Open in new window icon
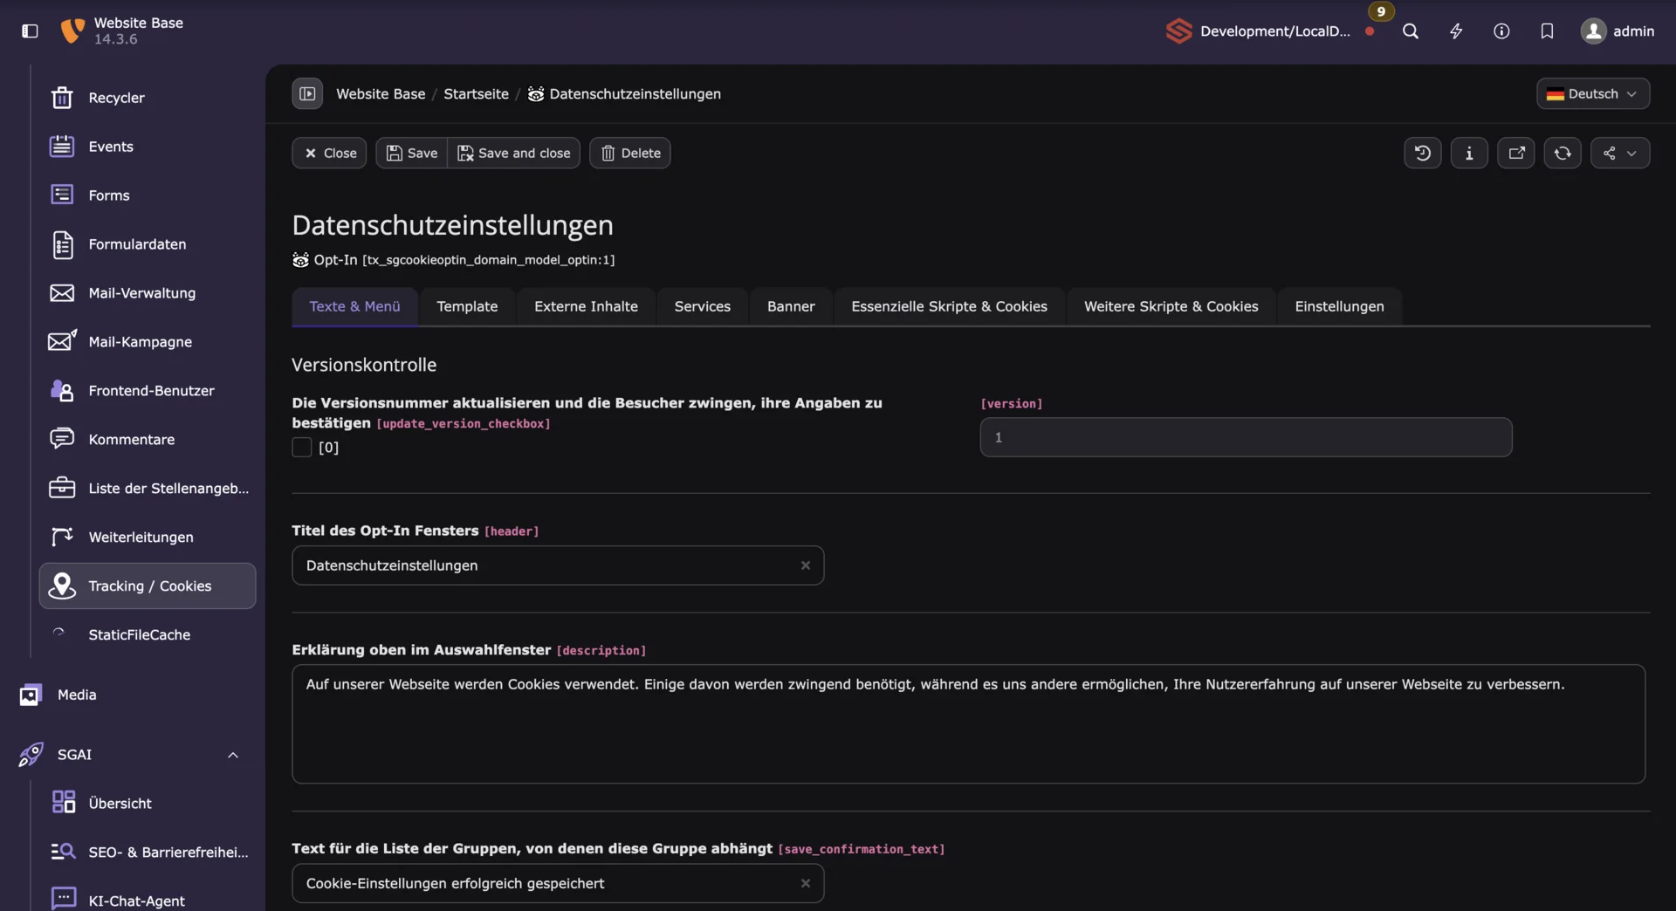 (x=1516, y=154)
